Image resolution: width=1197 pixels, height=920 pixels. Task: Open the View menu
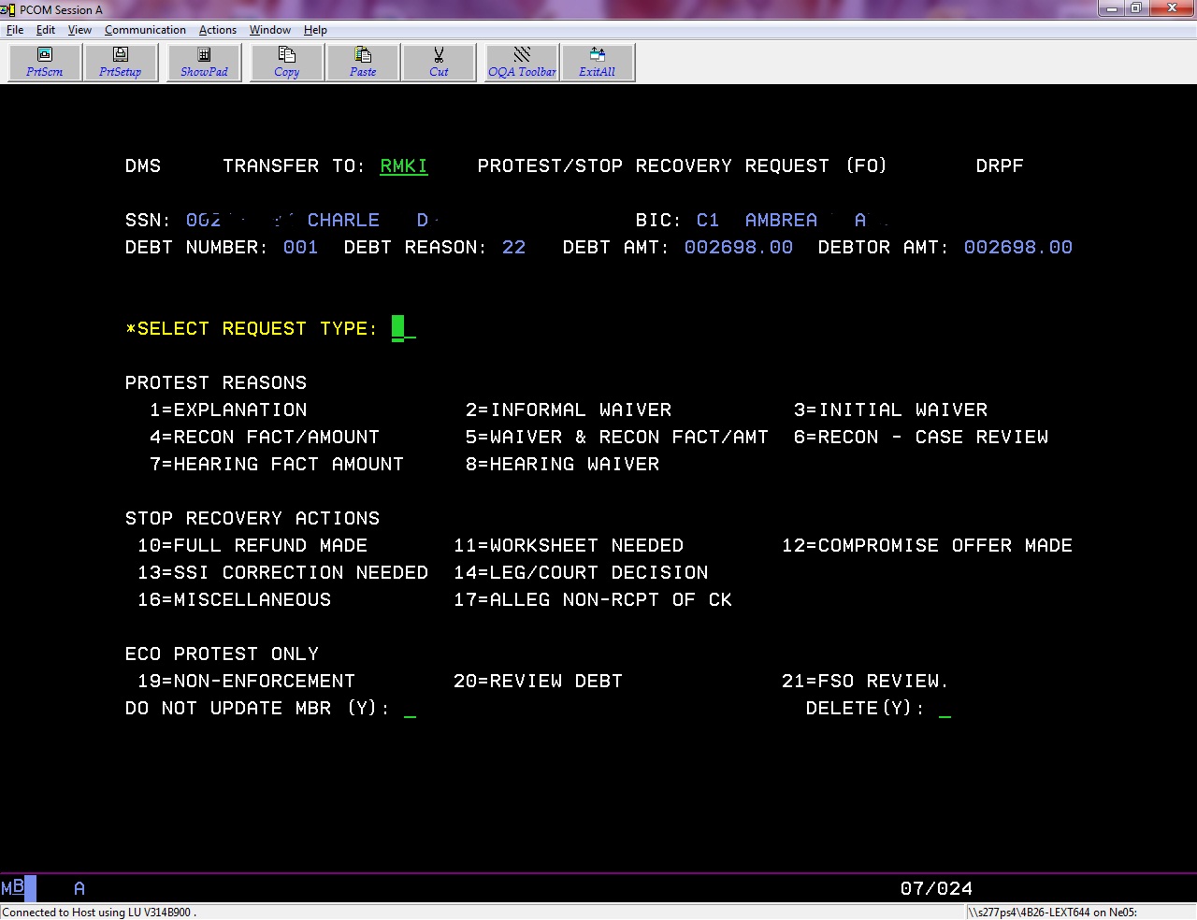coord(79,30)
